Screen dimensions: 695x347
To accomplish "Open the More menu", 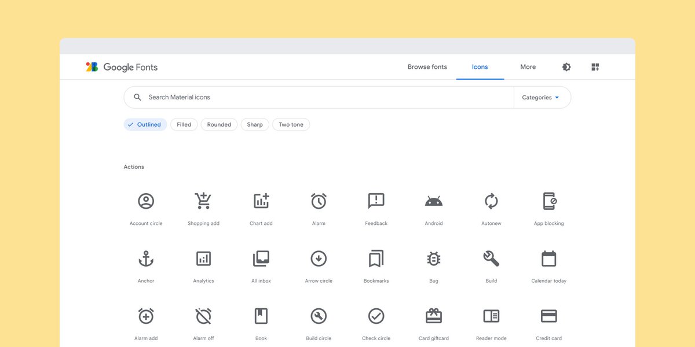I will point(528,67).
